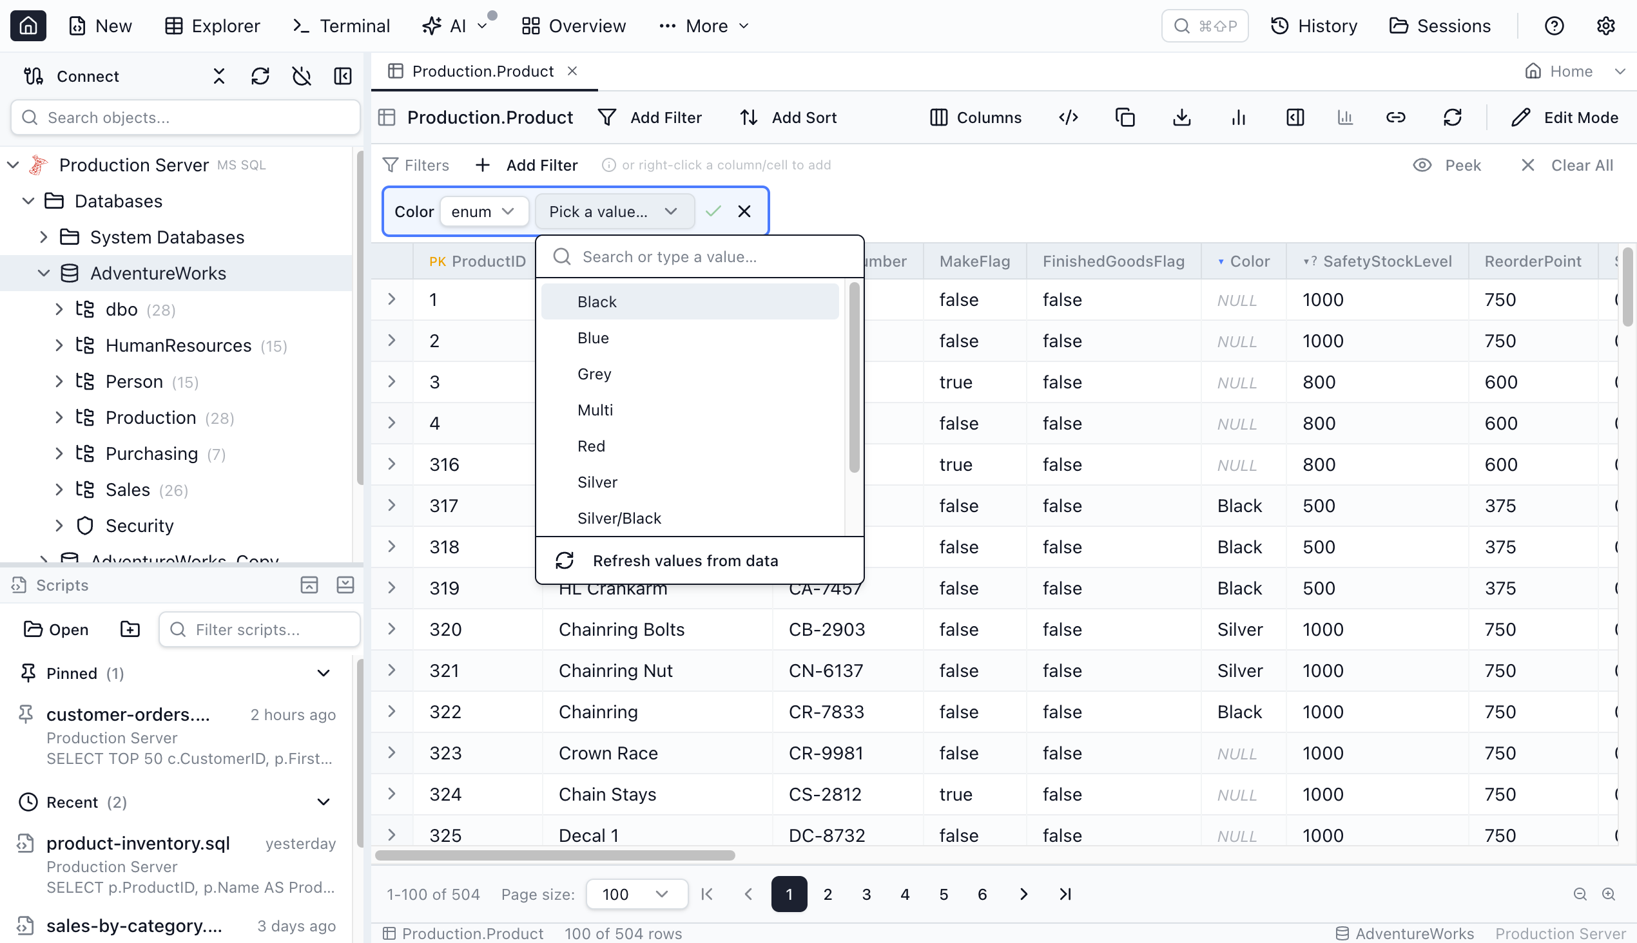Toggle the side panel icon in table toolbar
The image size is (1637, 943).
pyautogui.click(x=1295, y=117)
